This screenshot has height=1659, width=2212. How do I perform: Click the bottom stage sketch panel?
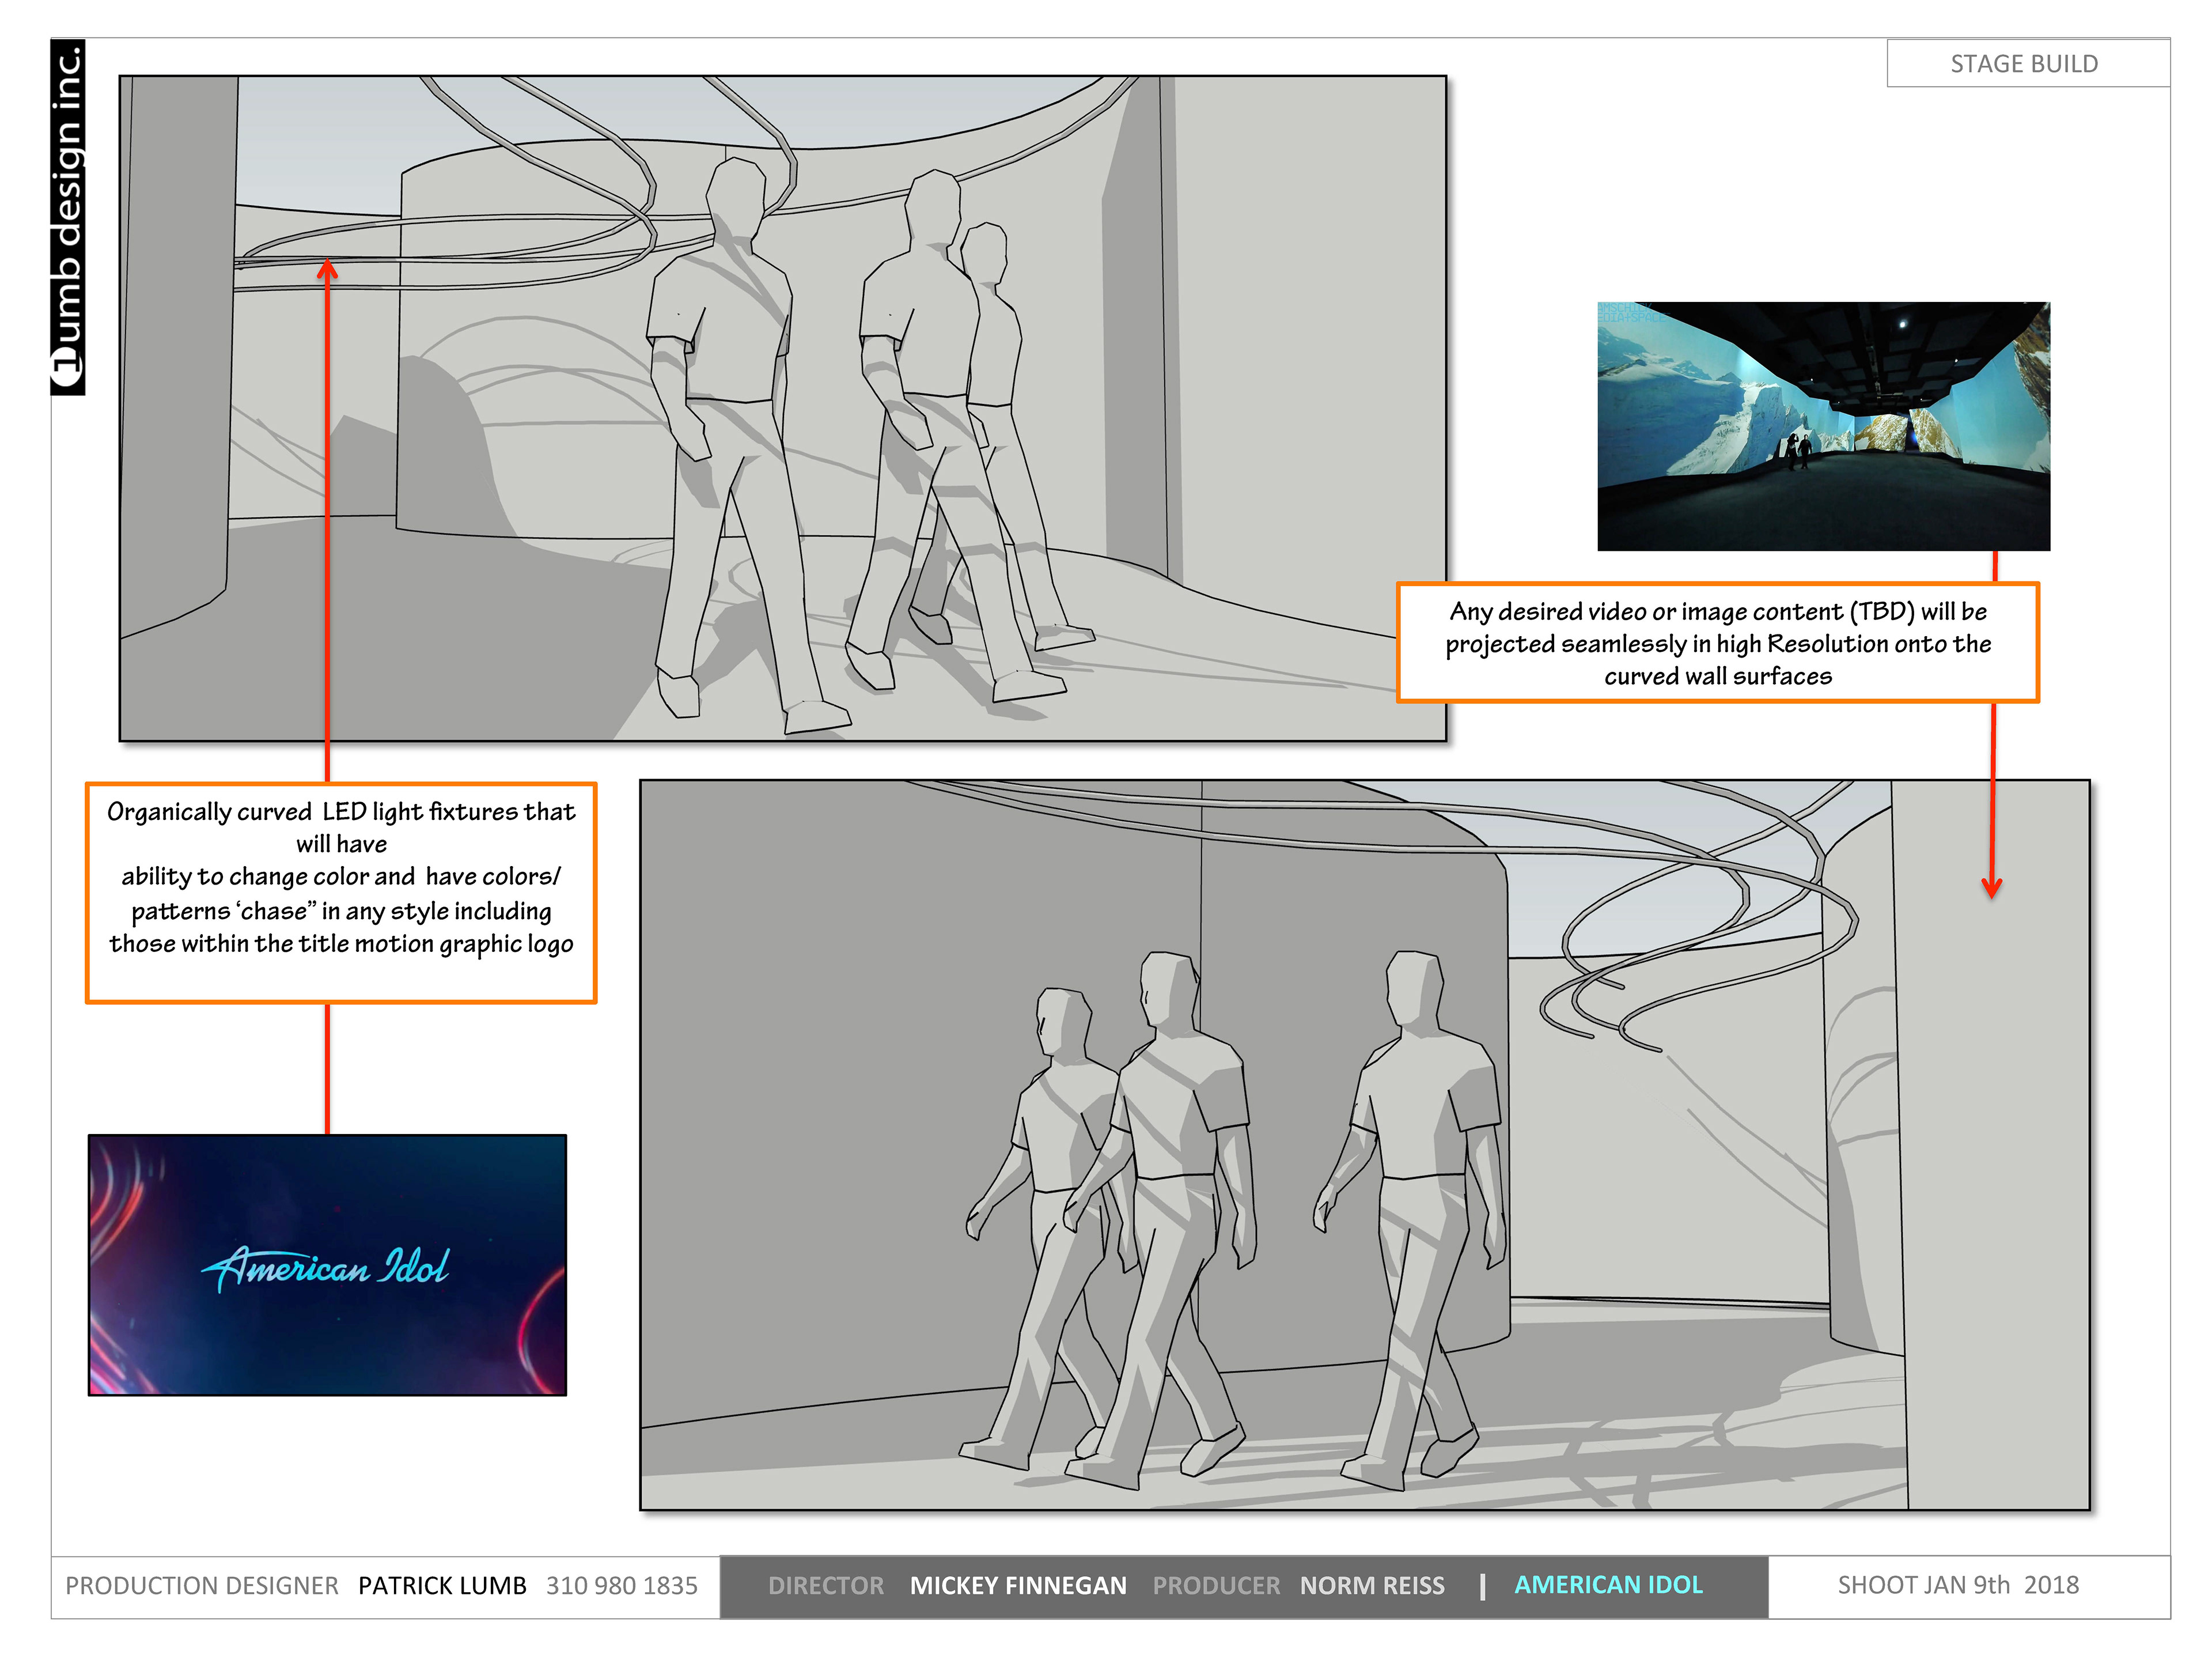coord(1364,1144)
